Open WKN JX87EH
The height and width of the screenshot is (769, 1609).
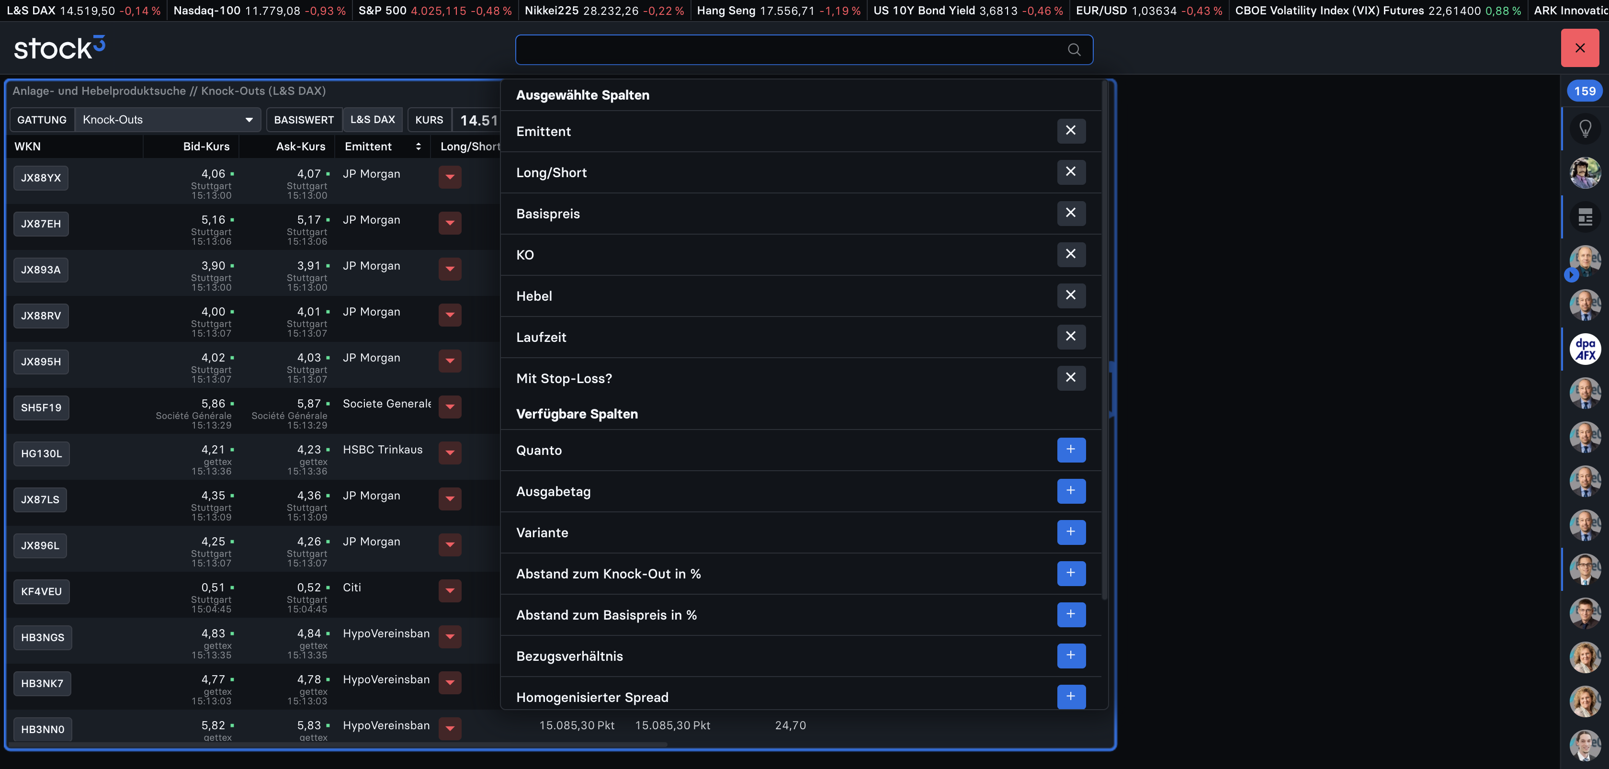coord(41,224)
